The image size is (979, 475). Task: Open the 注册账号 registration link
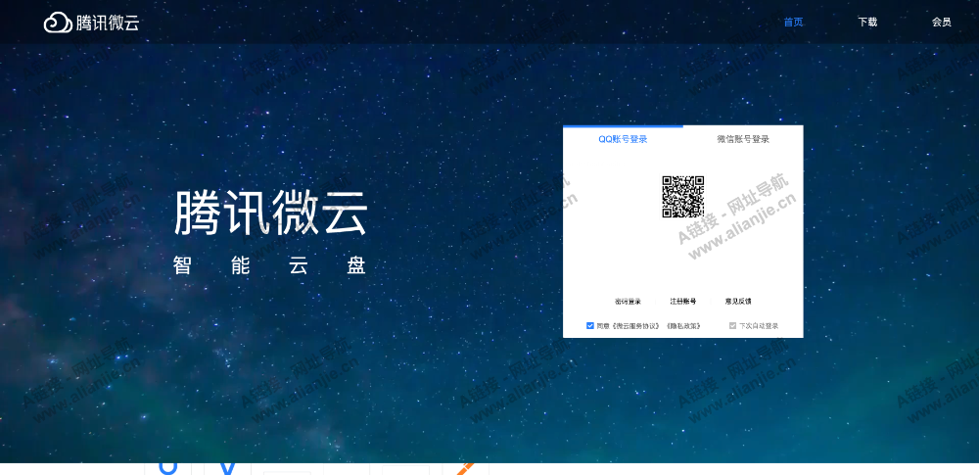683,302
